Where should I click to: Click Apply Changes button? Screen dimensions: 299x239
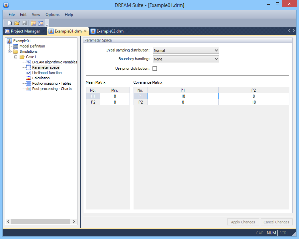point(243,222)
